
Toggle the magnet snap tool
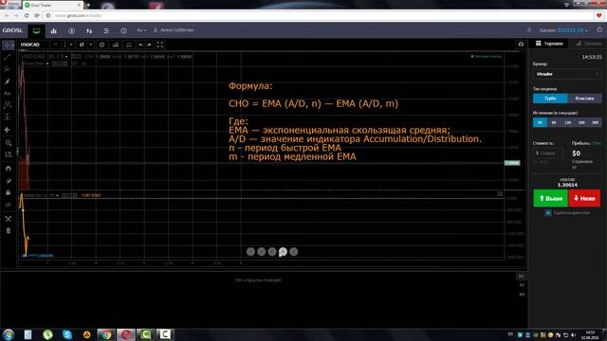8,169
